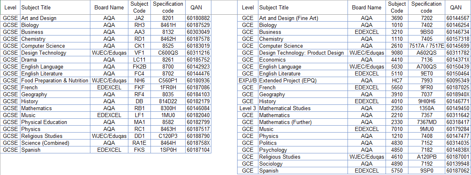
Task: Click the QAN value 60180882
Action: (198, 18)
